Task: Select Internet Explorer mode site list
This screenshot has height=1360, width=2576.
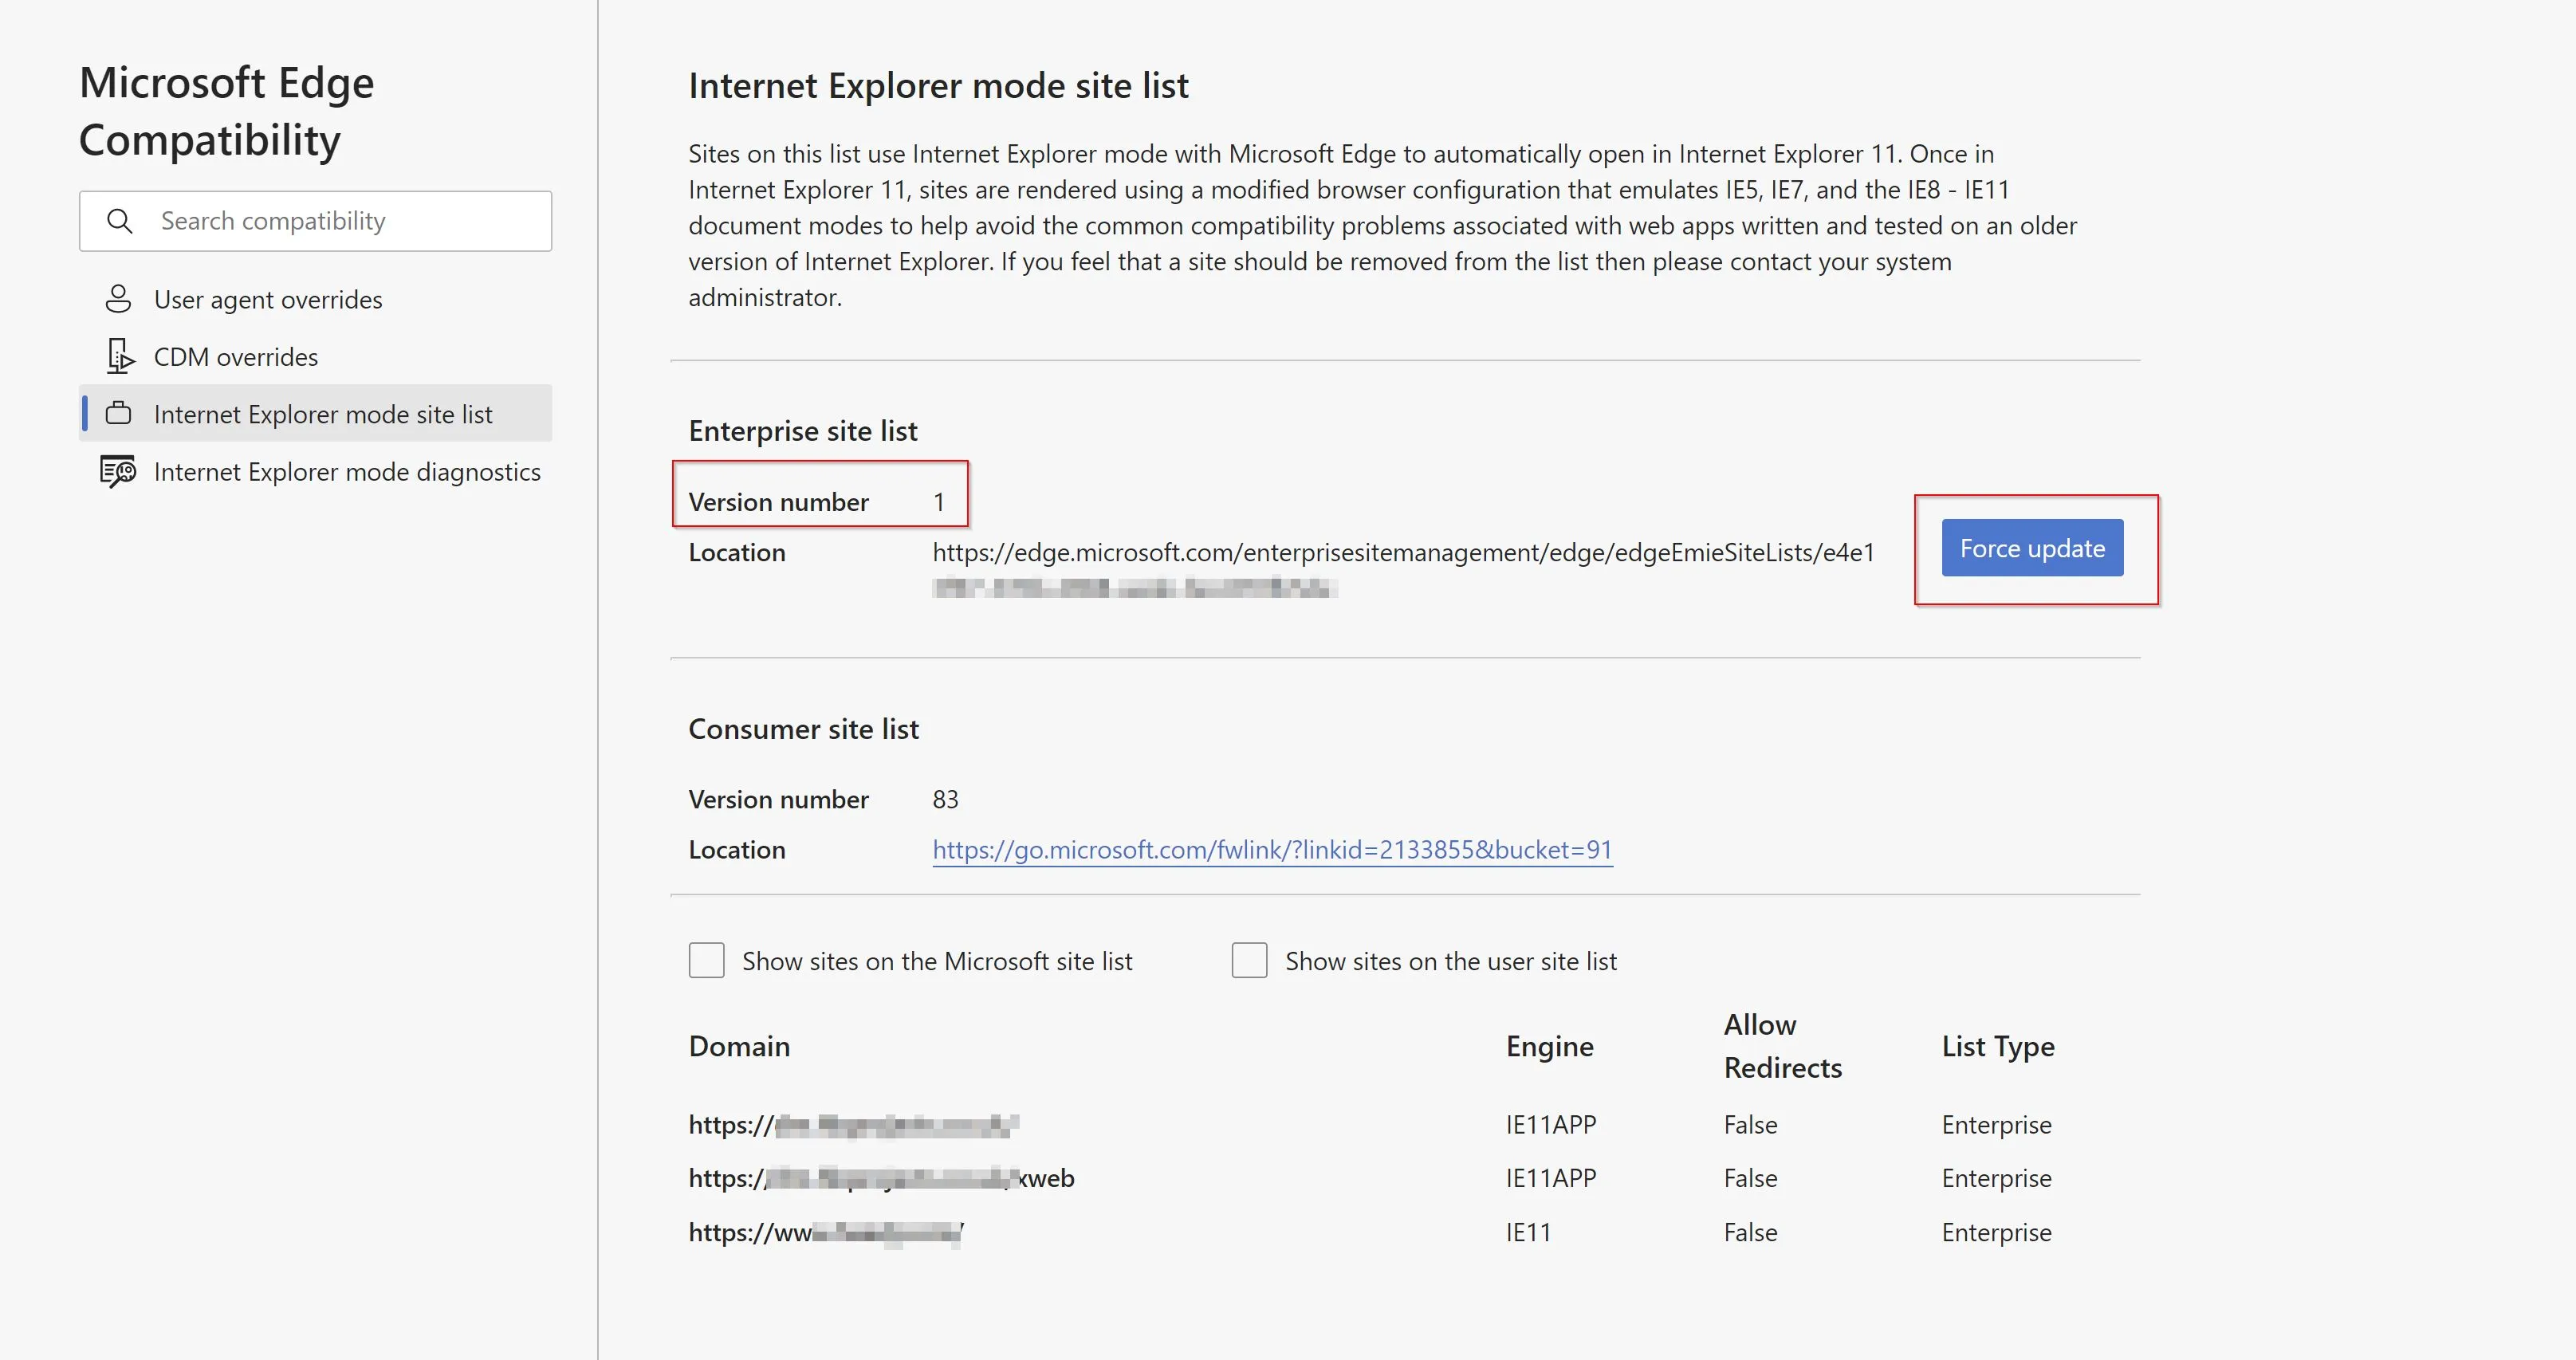Action: point(315,413)
